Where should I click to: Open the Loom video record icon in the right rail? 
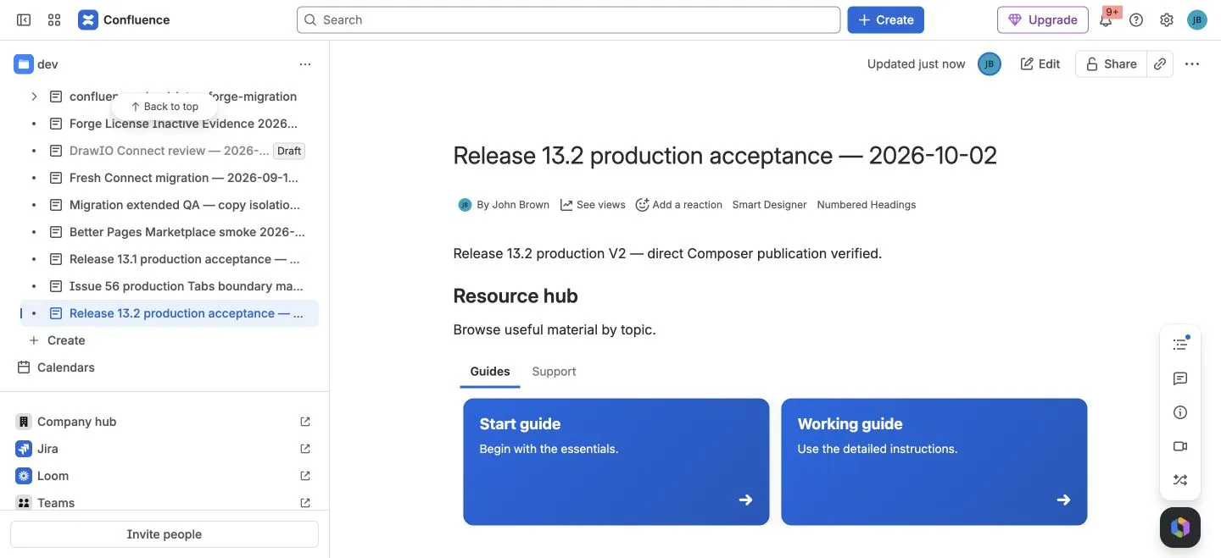(1180, 446)
